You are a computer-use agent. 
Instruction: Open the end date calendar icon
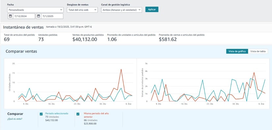39,16
